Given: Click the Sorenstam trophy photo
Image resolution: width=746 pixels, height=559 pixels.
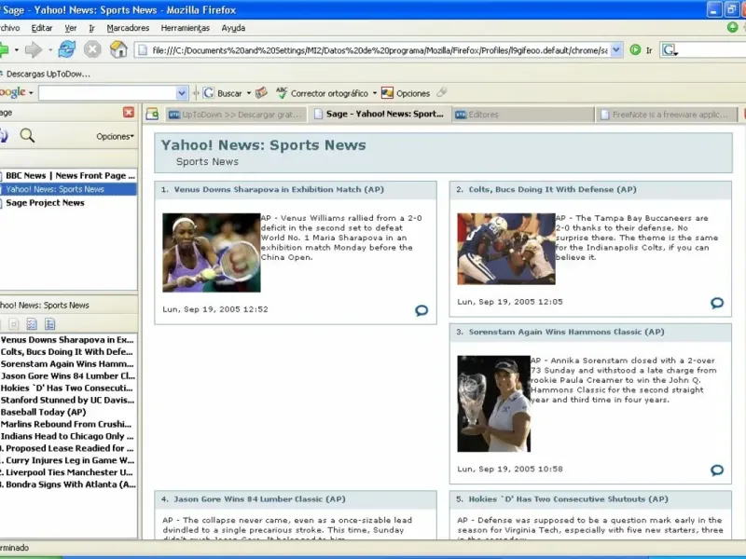Looking at the screenshot, I should [494, 403].
